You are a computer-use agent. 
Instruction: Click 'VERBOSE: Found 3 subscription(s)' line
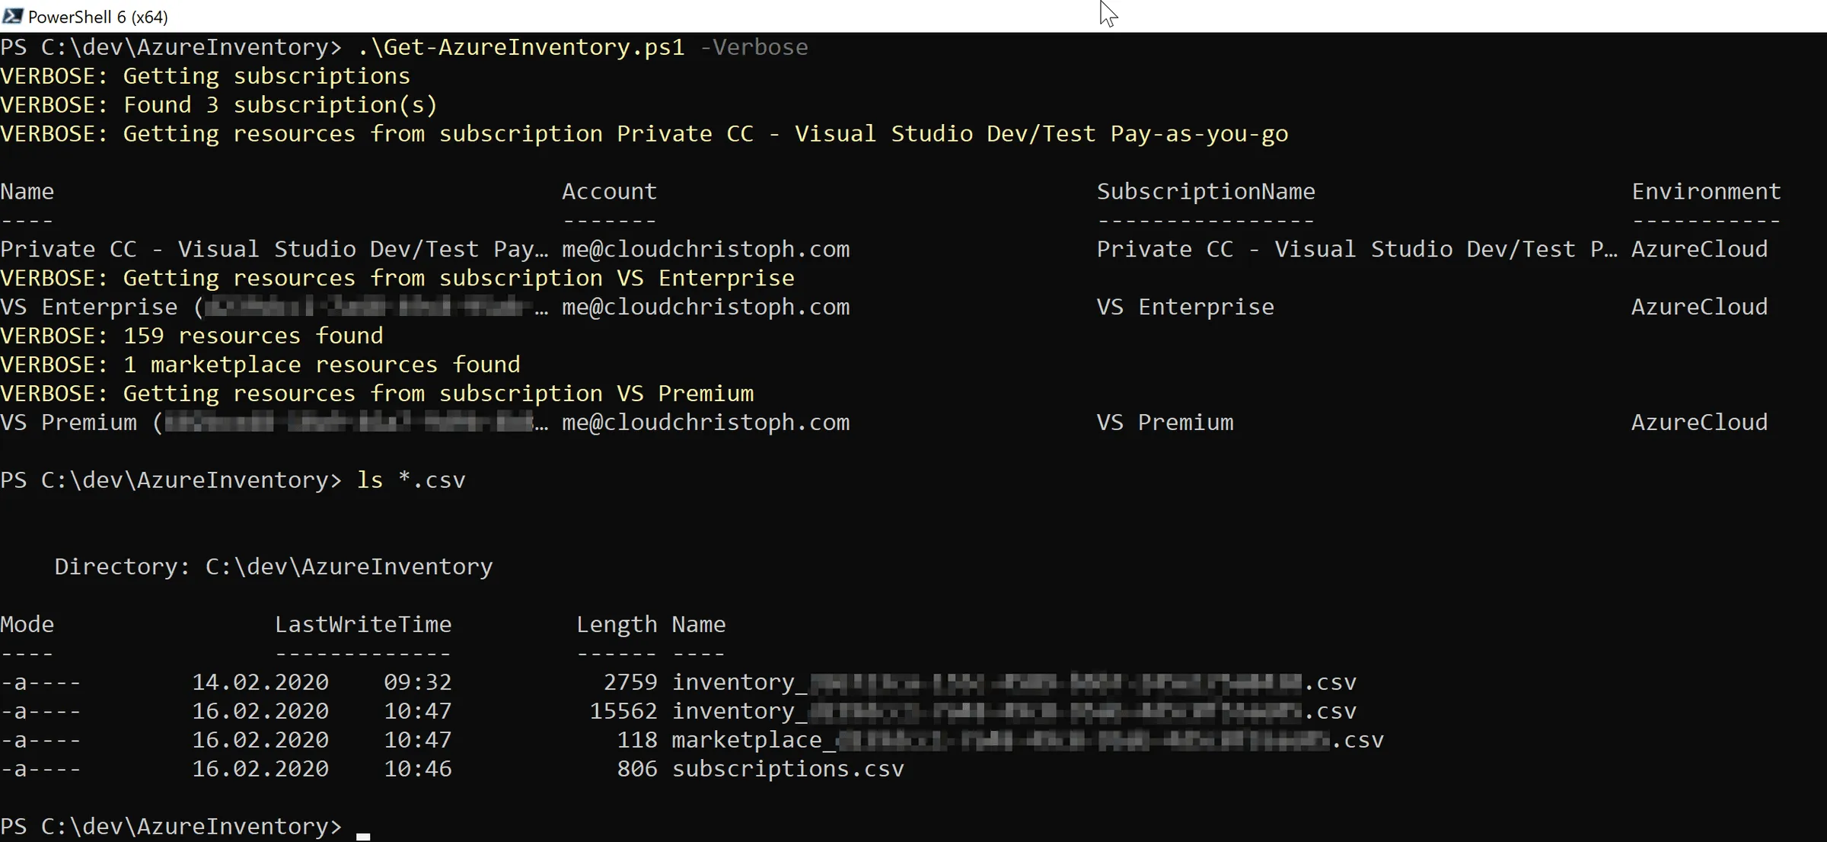tap(219, 105)
